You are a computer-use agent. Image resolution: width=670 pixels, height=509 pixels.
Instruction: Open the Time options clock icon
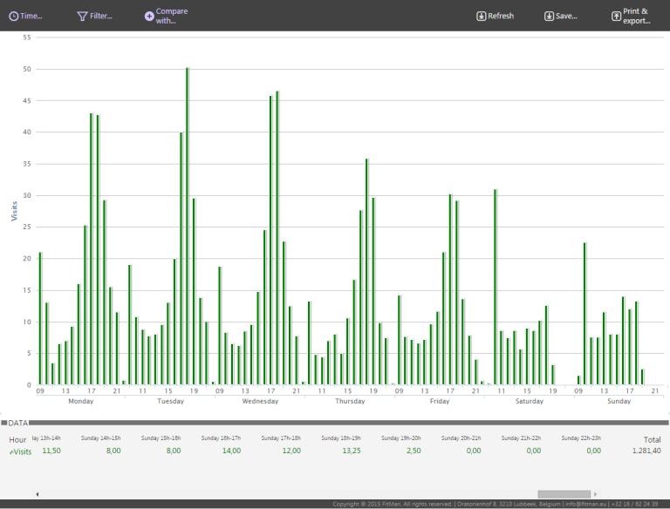14,17
